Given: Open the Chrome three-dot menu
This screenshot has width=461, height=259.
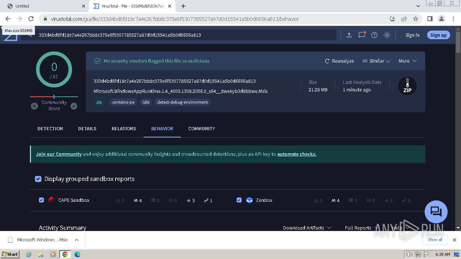Looking at the screenshot, I should tap(453, 19).
